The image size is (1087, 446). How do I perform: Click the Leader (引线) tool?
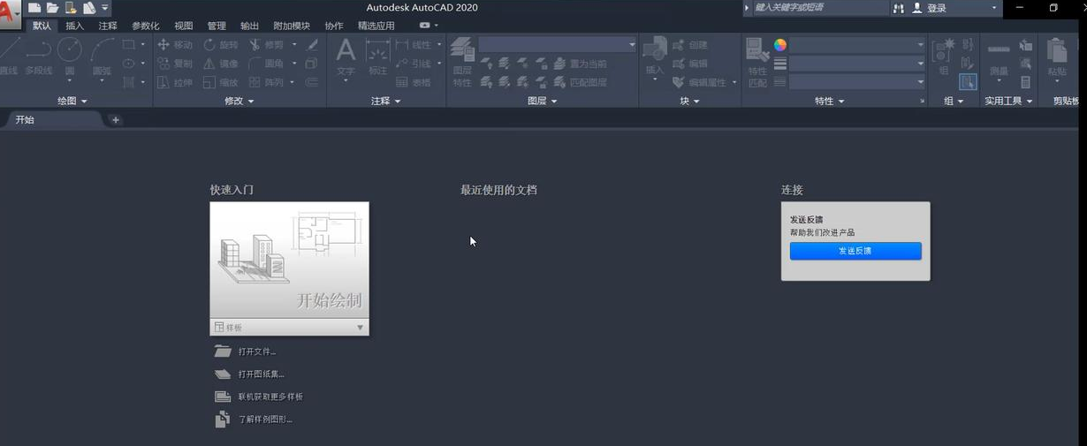click(414, 64)
